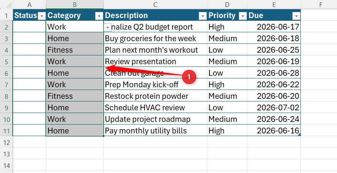Screen dimensions: 337x173
Task: Open the validation dropdown beside cell B2
Action: click(x=107, y=28)
